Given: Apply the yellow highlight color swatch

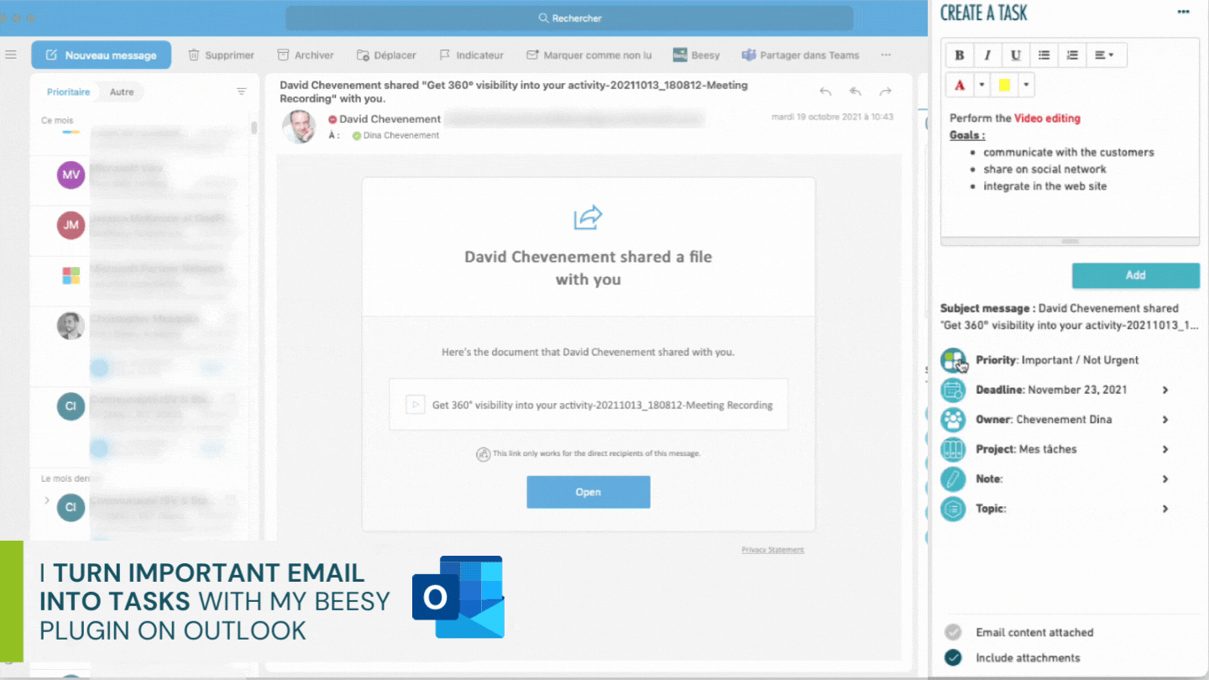Looking at the screenshot, I should point(1004,85).
